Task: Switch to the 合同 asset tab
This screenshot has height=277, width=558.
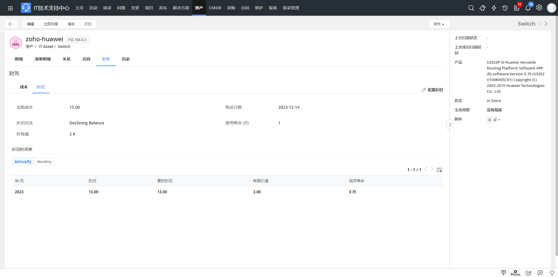Action: 86,59
